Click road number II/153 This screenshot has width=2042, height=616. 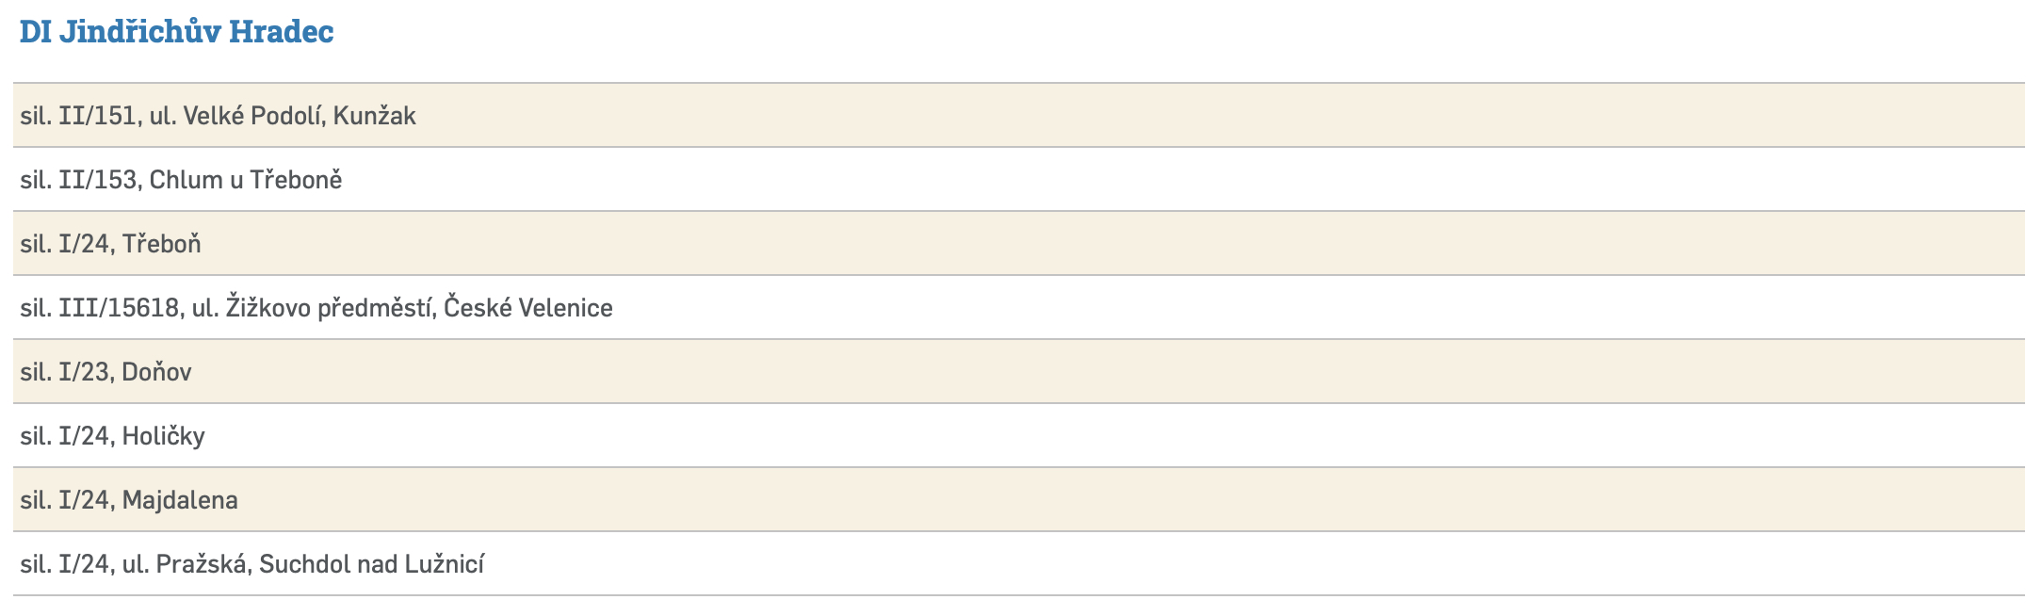click(100, 180)
